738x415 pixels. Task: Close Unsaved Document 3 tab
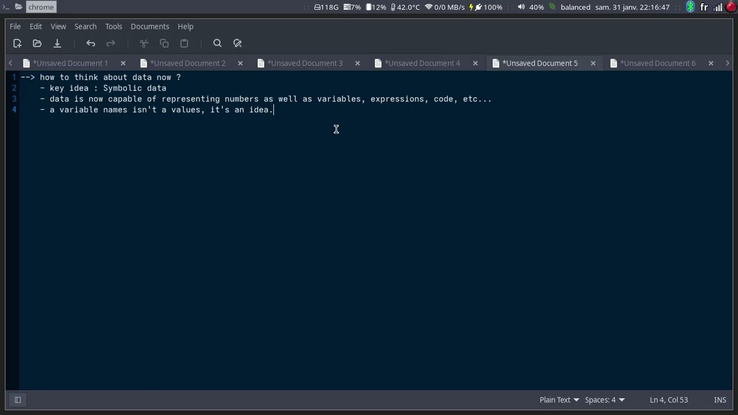coord(357,63)
